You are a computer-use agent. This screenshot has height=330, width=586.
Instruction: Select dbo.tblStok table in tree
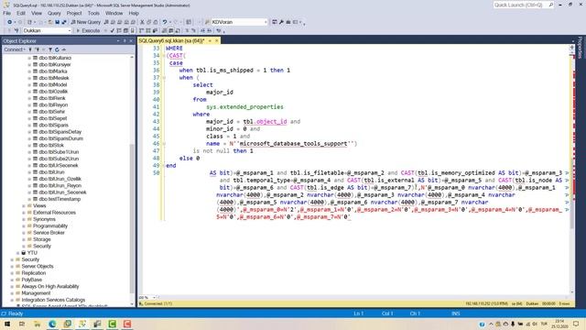pyautogui.click(x=51, y=145)
